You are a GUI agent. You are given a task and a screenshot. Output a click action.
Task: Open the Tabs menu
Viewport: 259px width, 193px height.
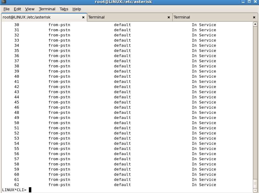(64, 9)
